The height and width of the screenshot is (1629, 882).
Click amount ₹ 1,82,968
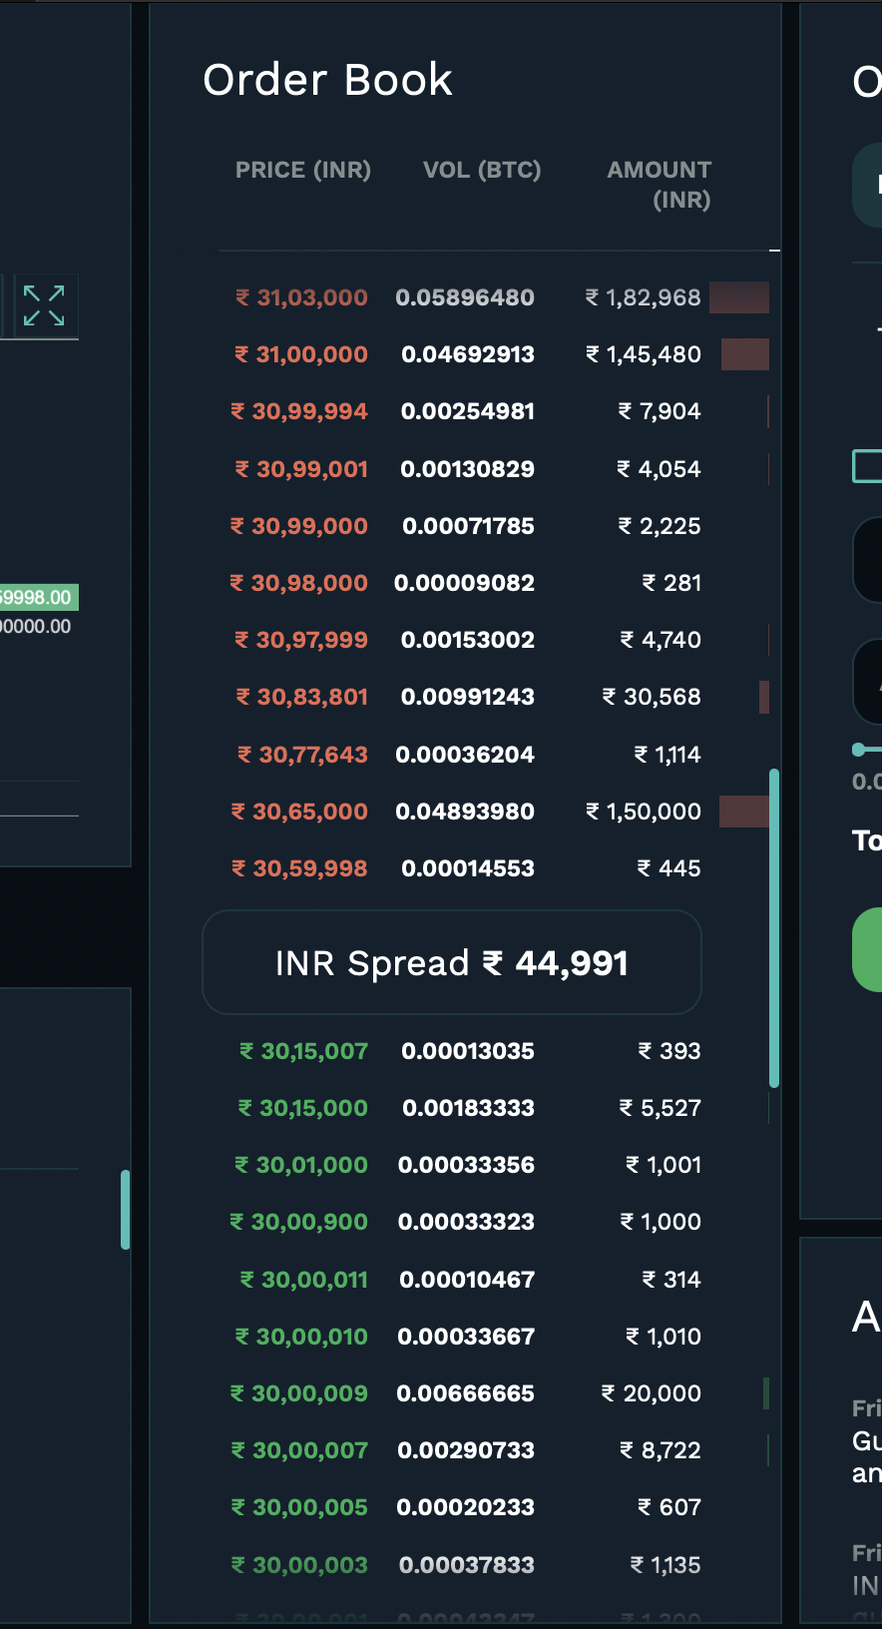tap(644, 297)
